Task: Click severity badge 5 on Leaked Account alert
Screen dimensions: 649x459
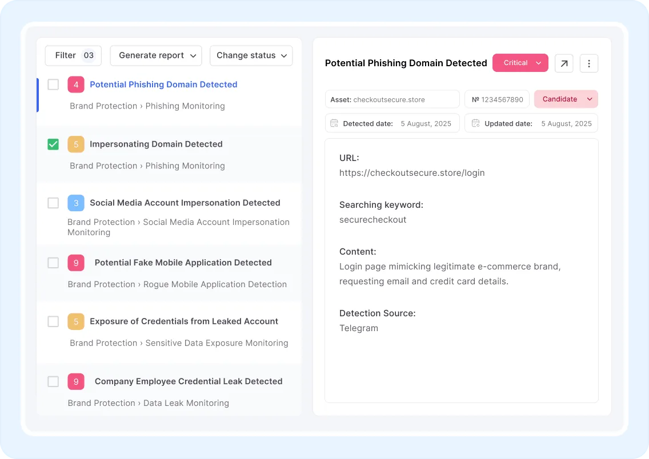Action: (76, 321)
